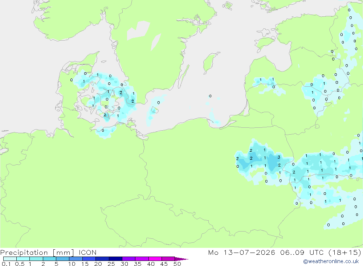Viewport: 363px width, 266px height.
Task: Click the '50' legend scale label
Action: 178,264
